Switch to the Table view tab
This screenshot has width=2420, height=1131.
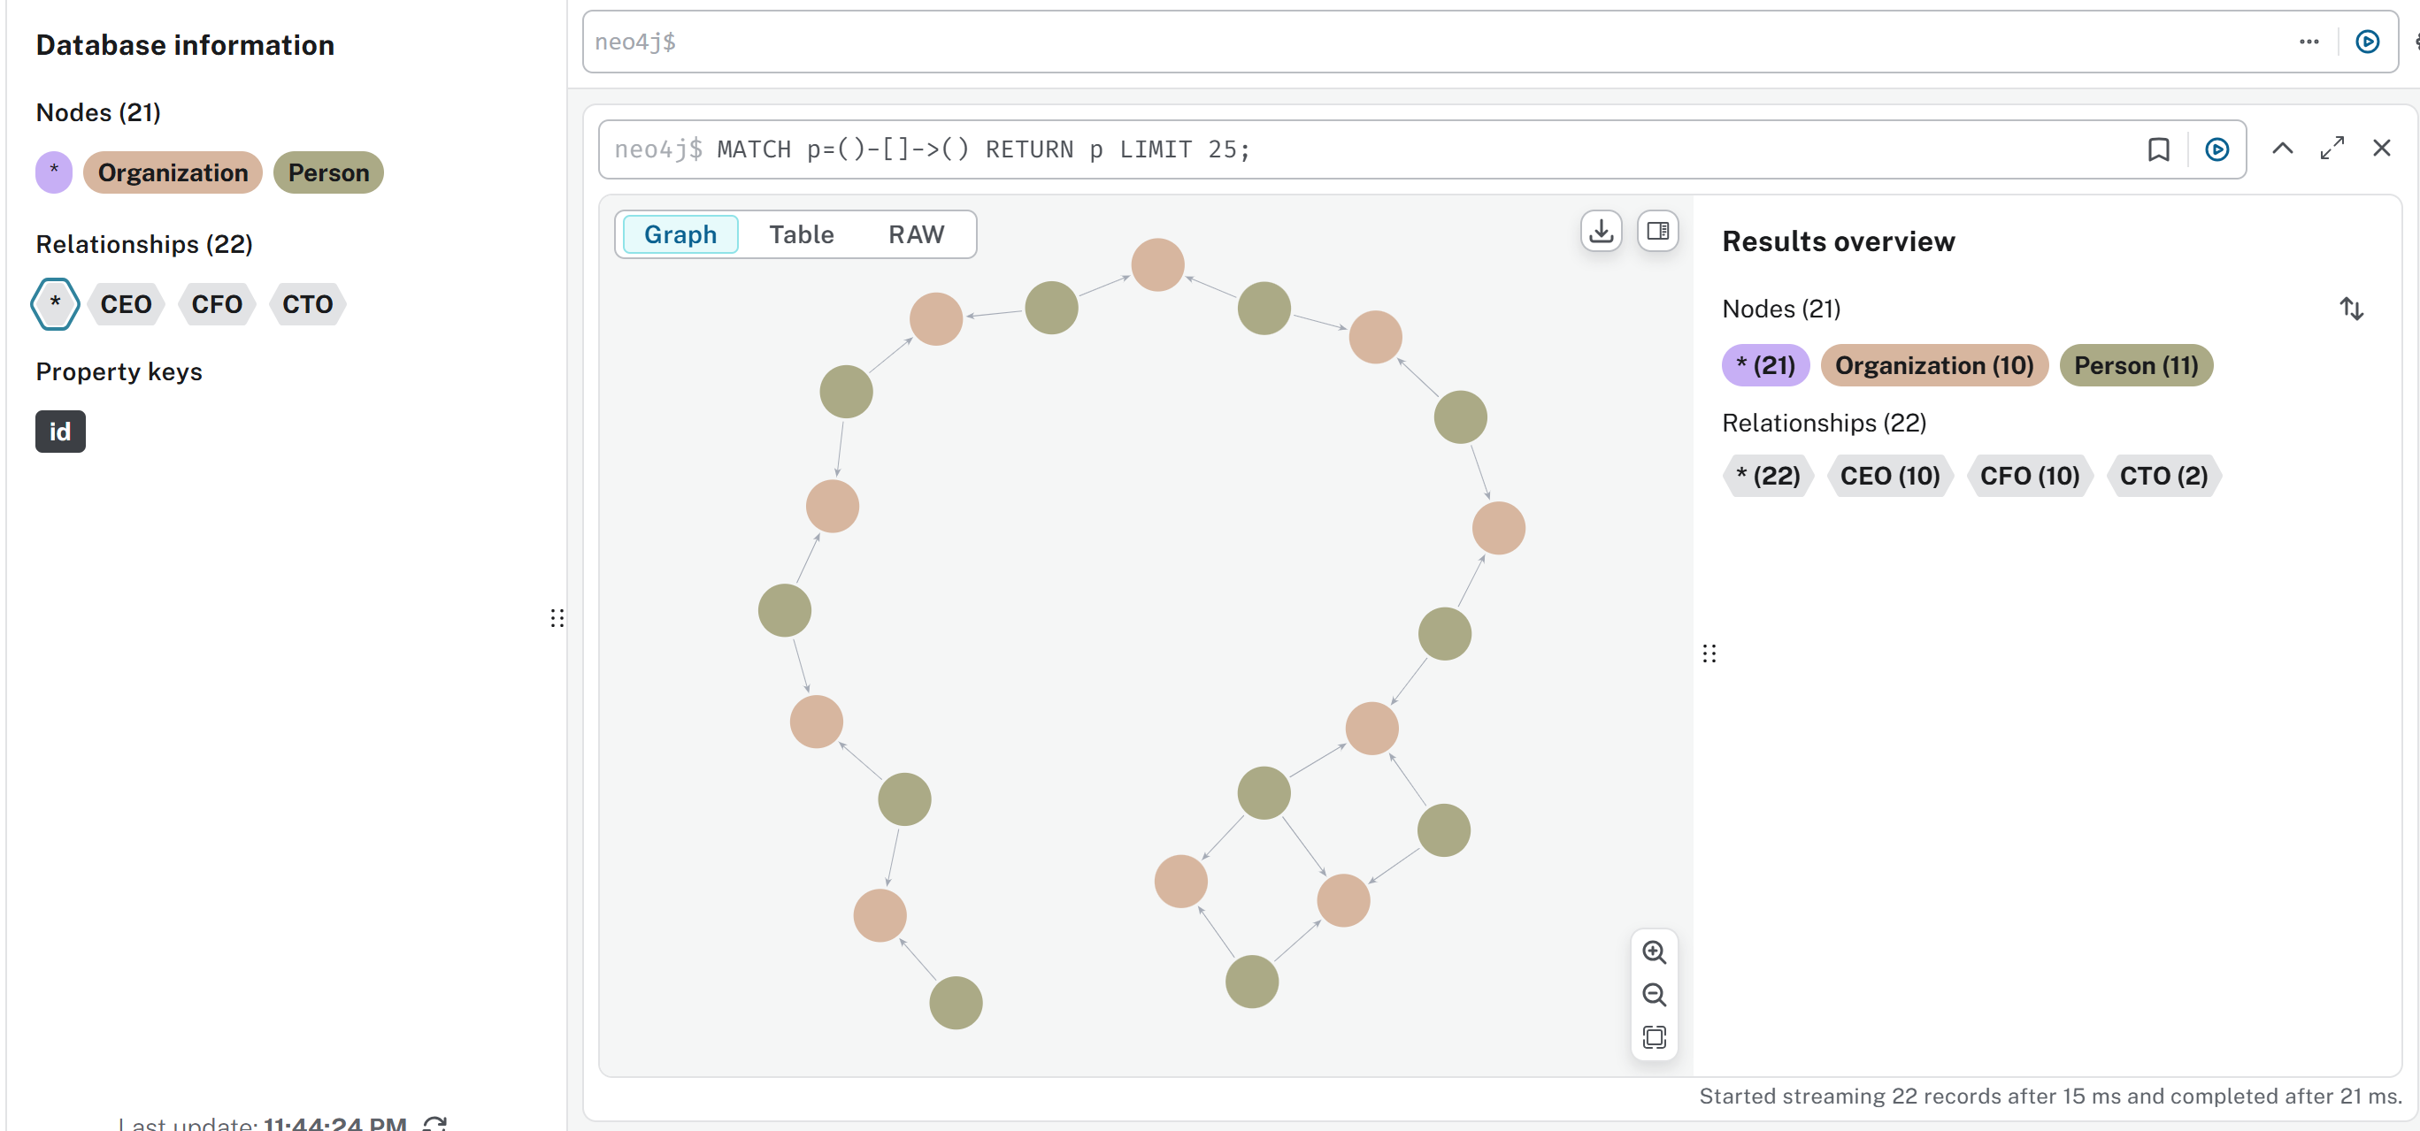801,234
